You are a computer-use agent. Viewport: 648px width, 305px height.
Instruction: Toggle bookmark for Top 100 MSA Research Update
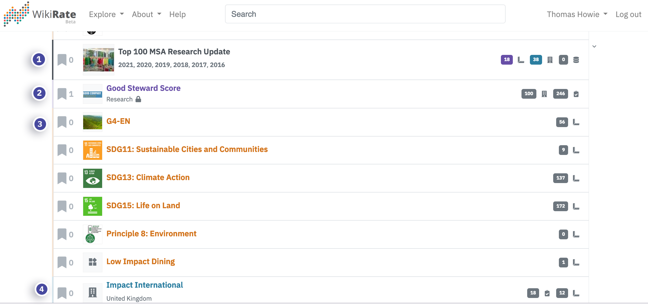tap(62, 60)
